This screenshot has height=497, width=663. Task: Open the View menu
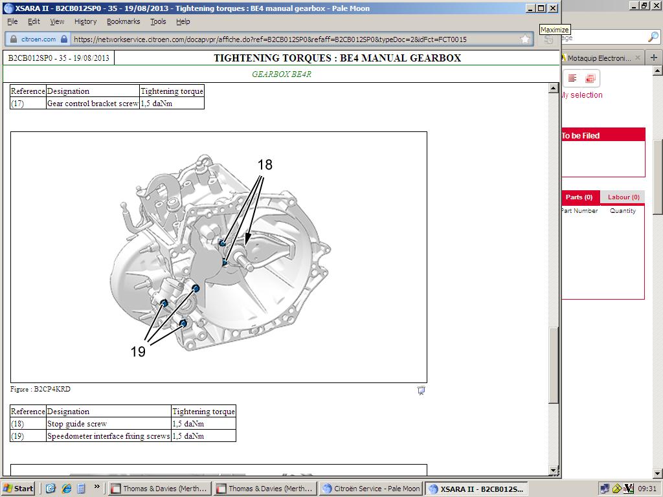[57, 21]
